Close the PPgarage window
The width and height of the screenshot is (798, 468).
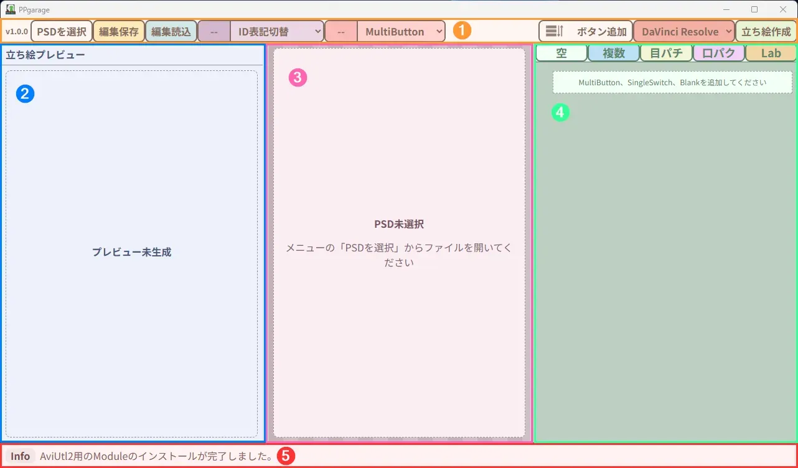pyautogui.click(x=783, y=9)
